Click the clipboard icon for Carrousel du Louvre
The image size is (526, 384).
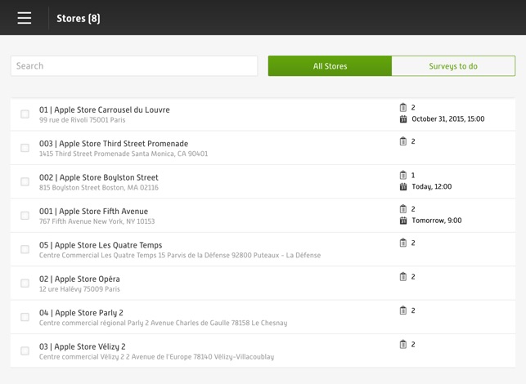(403, 108)
